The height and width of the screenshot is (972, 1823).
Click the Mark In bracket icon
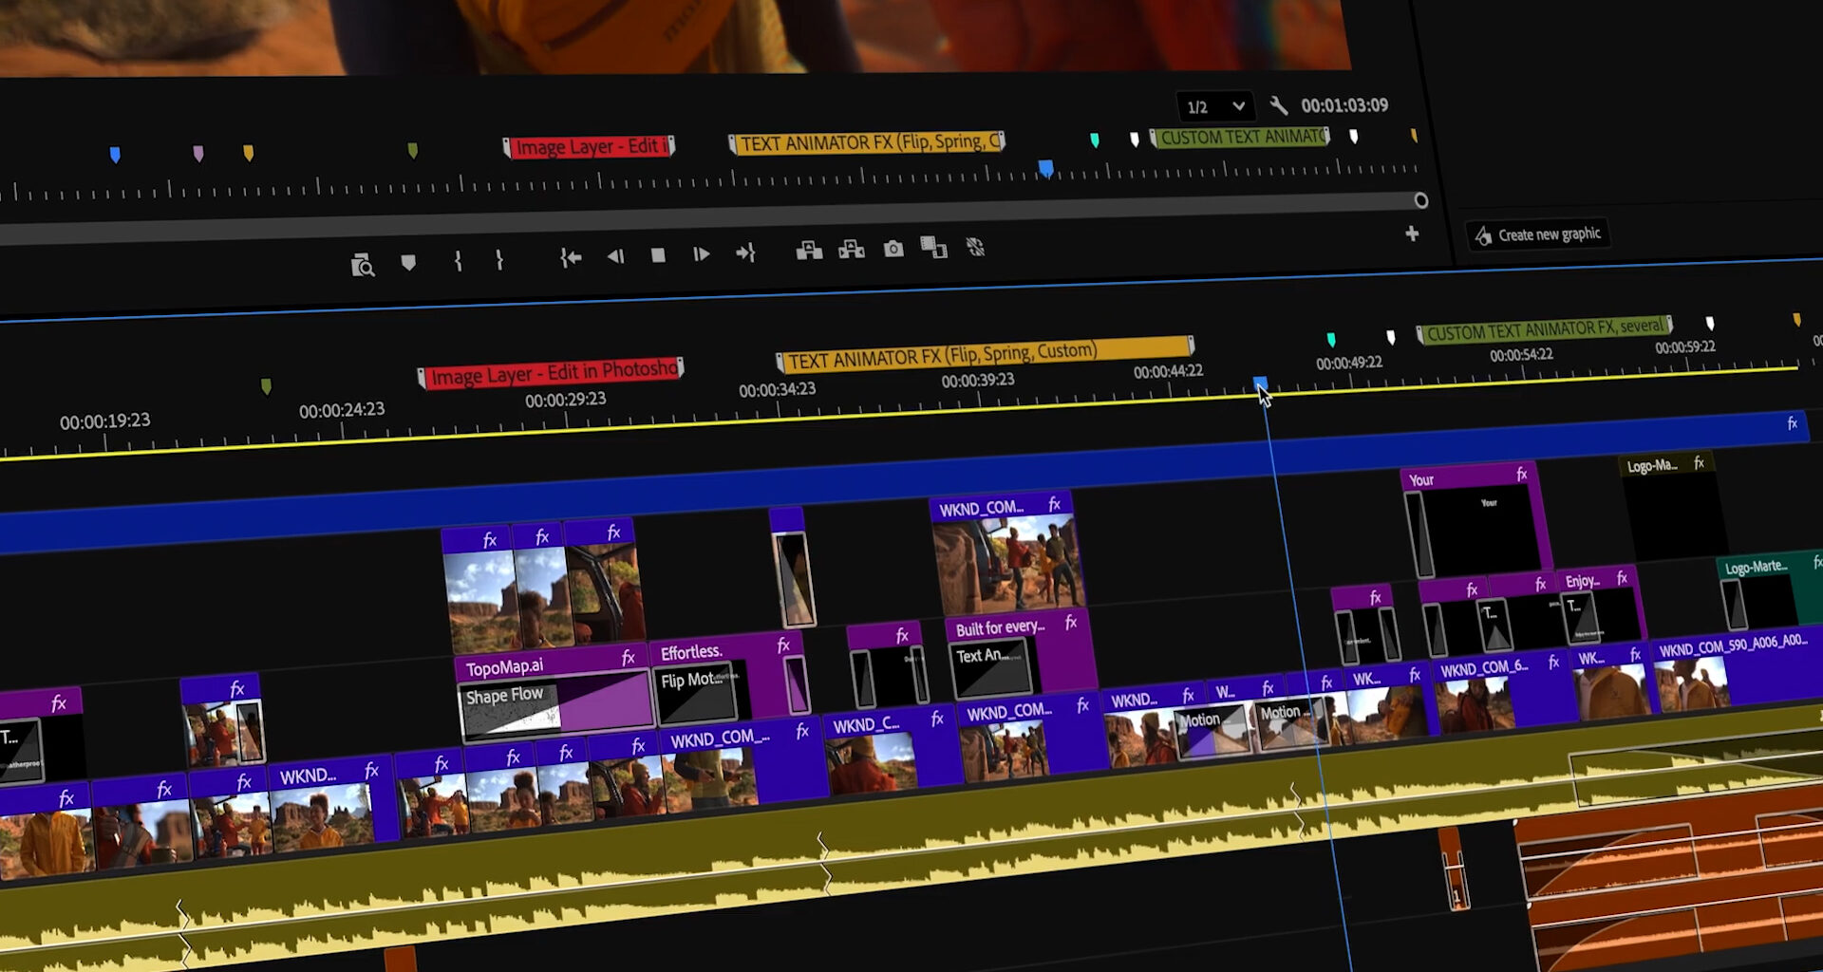pyautogui.click(x=458, y=261)
